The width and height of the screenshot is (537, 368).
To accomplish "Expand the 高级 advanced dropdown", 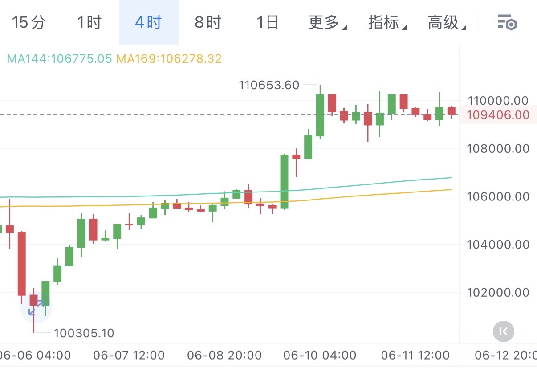I will [x=447, y=22].
